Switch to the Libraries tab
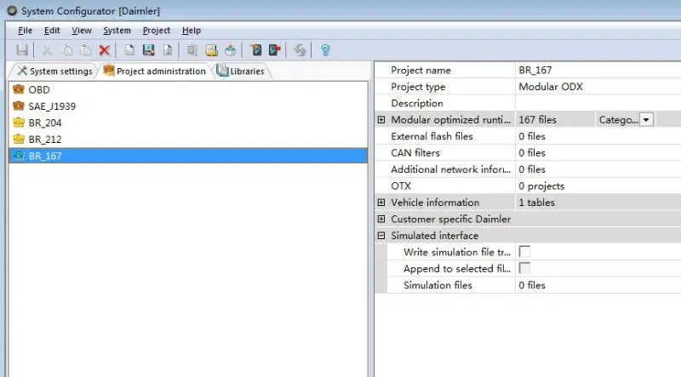 pyautogui.click(x=241, y=71)
